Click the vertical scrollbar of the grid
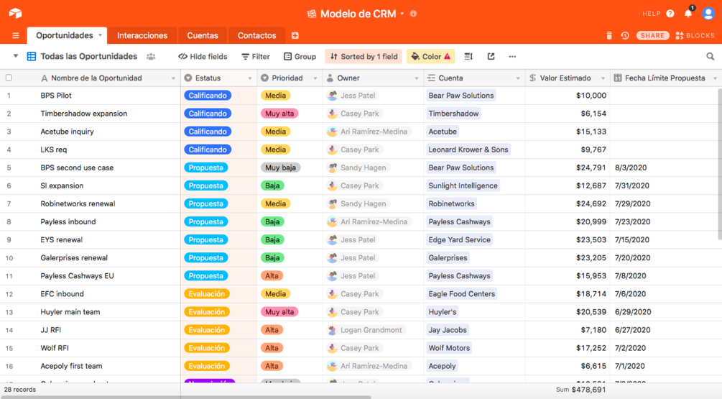The image size is (722, 399). click(x=719, y=164)
